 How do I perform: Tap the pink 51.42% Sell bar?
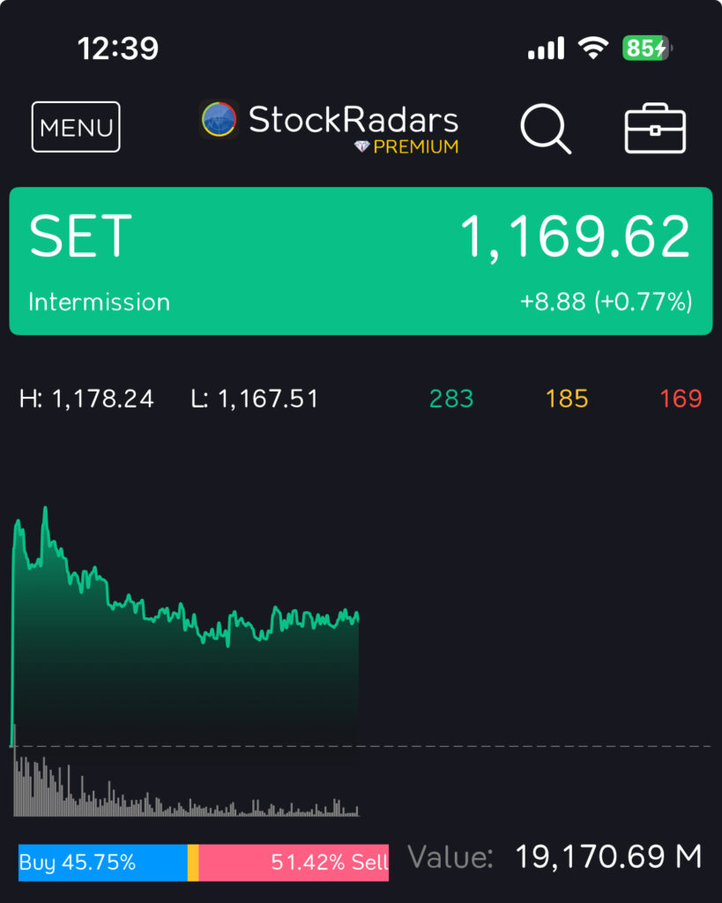click(294, 862)
